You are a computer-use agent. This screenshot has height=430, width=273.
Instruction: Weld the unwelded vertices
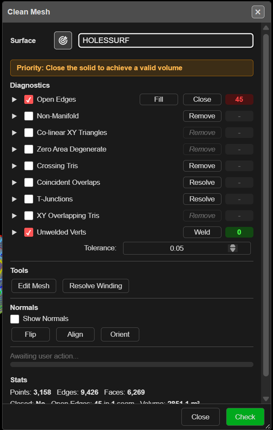pyautogui.click(x=202, y=232)
